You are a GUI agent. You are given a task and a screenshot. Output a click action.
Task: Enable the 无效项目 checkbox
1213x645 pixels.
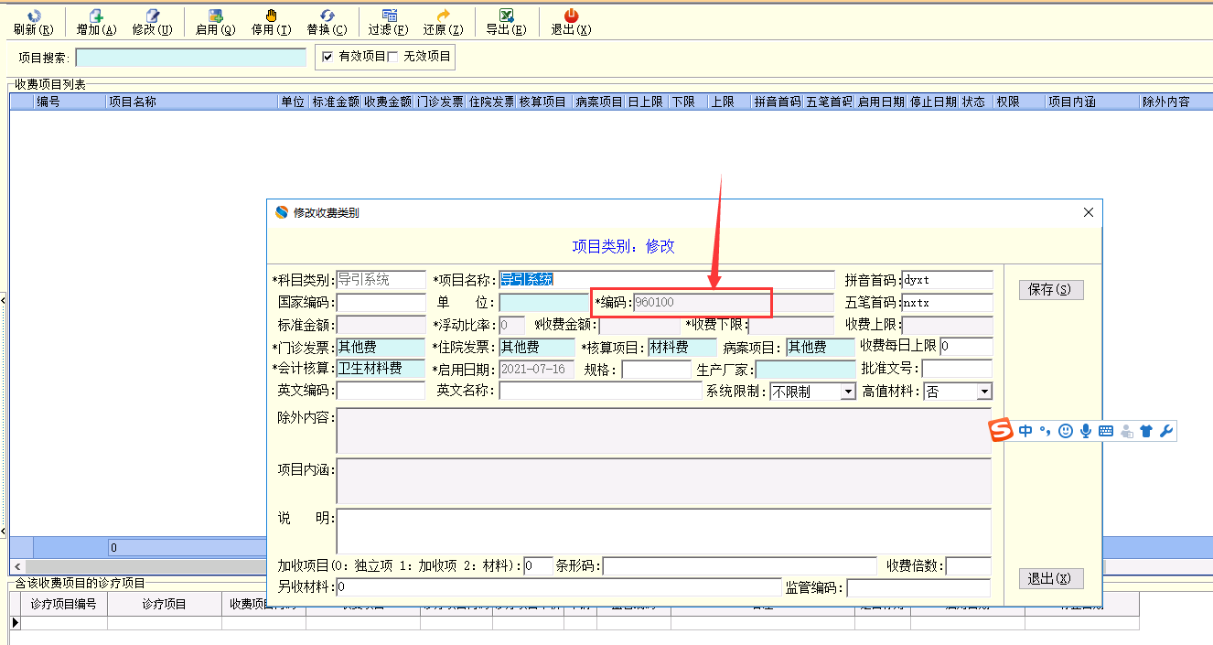(393, 57)
